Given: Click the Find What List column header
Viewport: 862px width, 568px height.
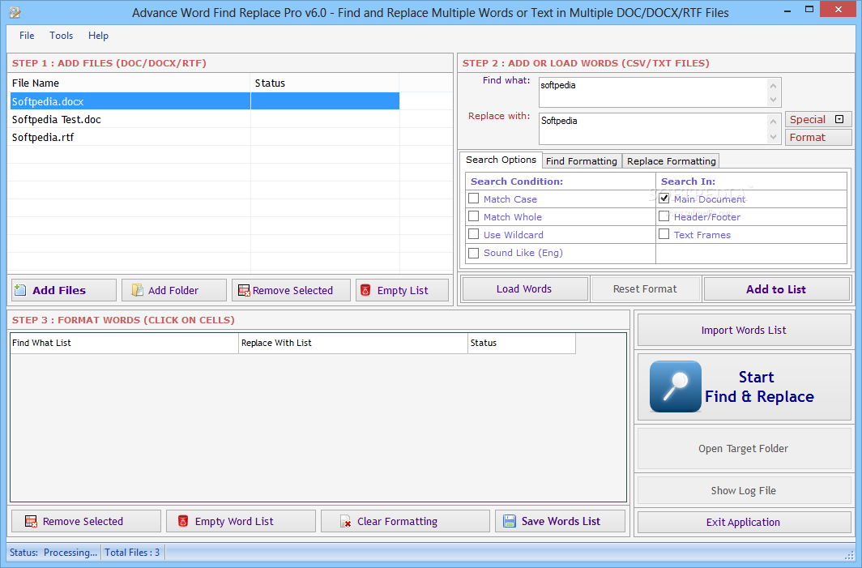Looking at the screenshot, I should click(x=124, y=343).
